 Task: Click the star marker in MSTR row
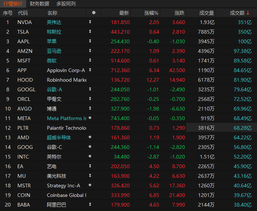pos(90,185)
